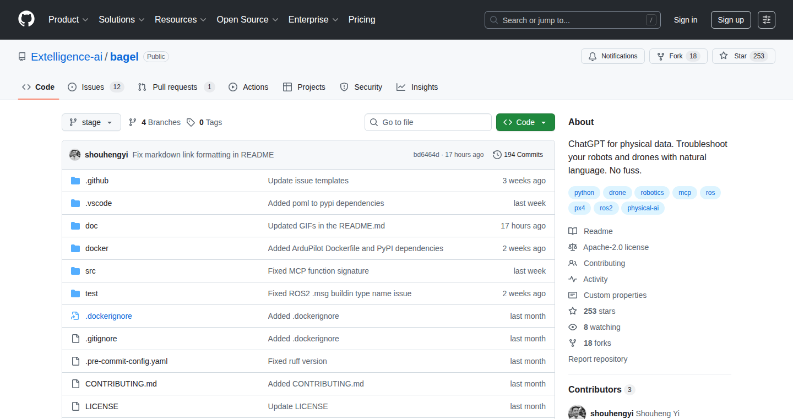Click the tag icon next to 0 Tags
This screenshot has width=793, height=419.
point(191,122)
